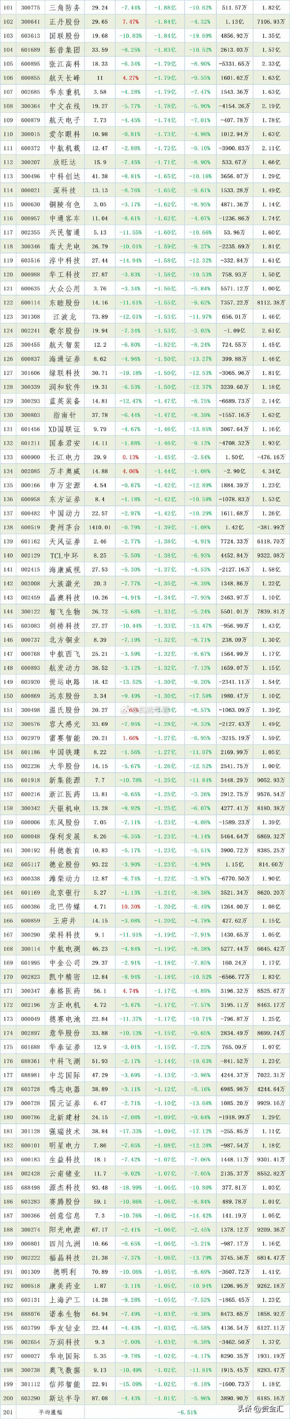Click the stock name 中芯国际
The image size is (290, 1419).
pos(65,1075)
